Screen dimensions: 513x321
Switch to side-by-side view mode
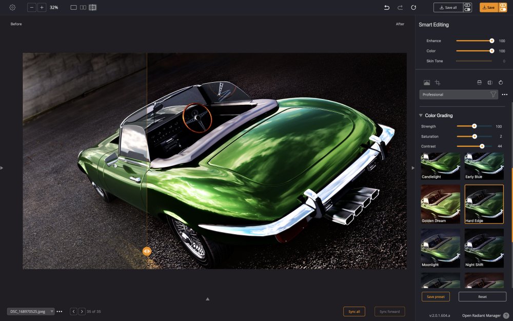83,7
